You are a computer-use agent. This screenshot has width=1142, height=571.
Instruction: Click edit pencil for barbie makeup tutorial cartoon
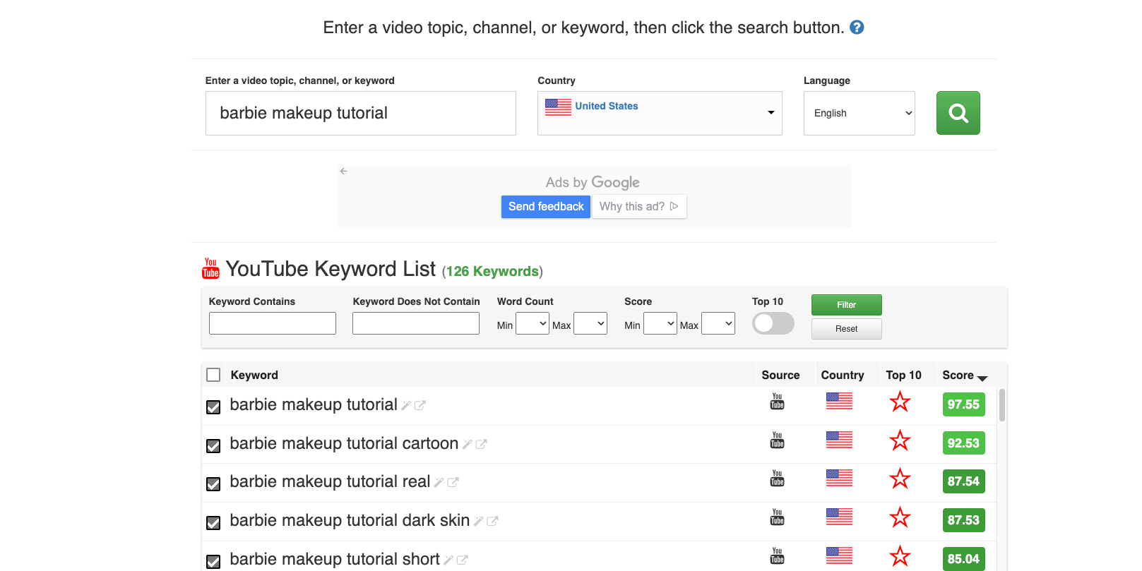tap(467, 444)
